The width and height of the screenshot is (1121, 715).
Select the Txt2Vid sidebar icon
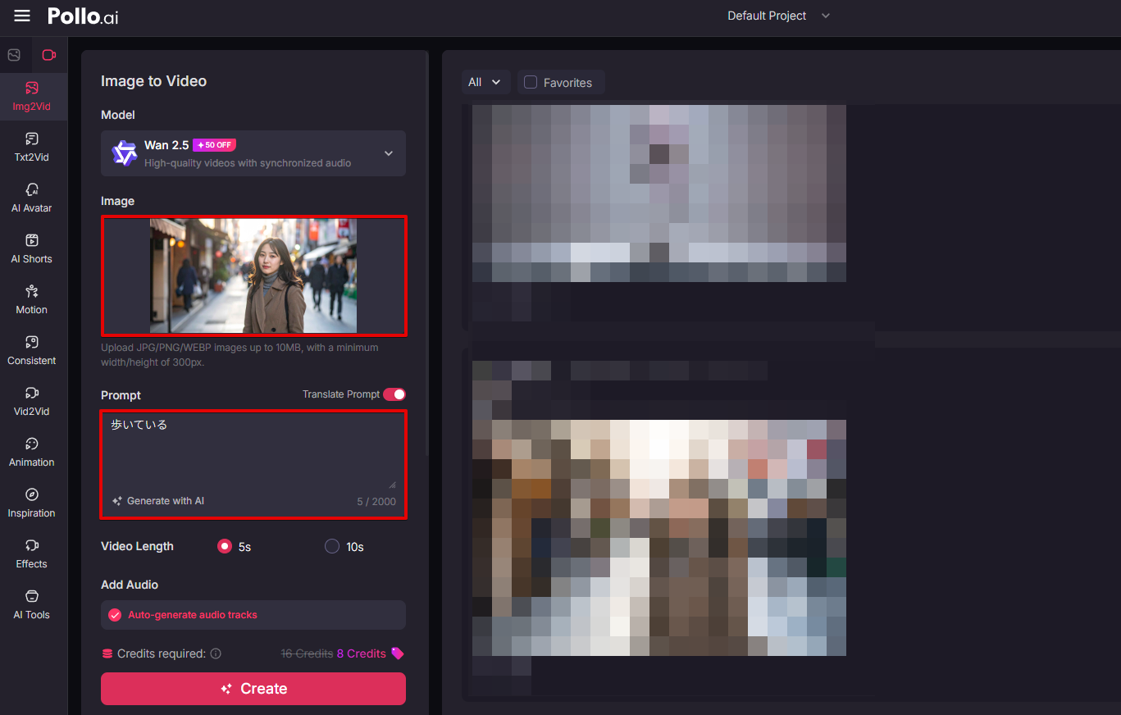32,146
